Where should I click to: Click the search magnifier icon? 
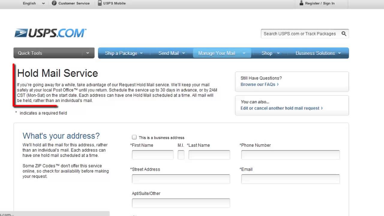pos(344,34)
